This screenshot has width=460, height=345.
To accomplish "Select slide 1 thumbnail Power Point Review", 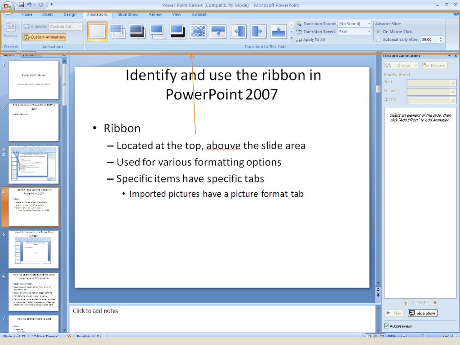I will [33, 80].
